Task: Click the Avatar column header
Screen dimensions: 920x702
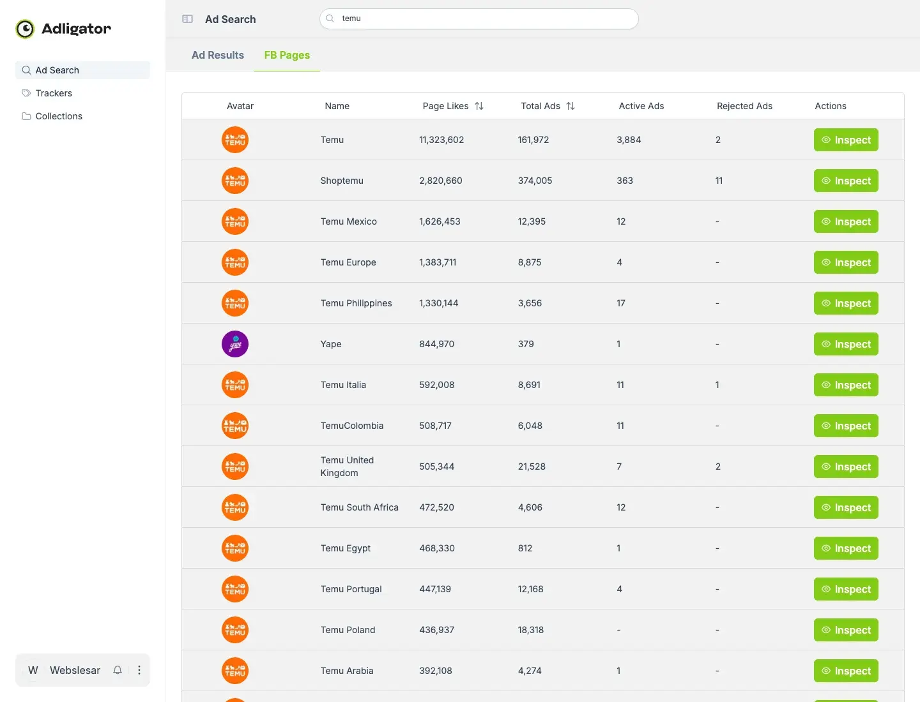Action: (240, 106)
